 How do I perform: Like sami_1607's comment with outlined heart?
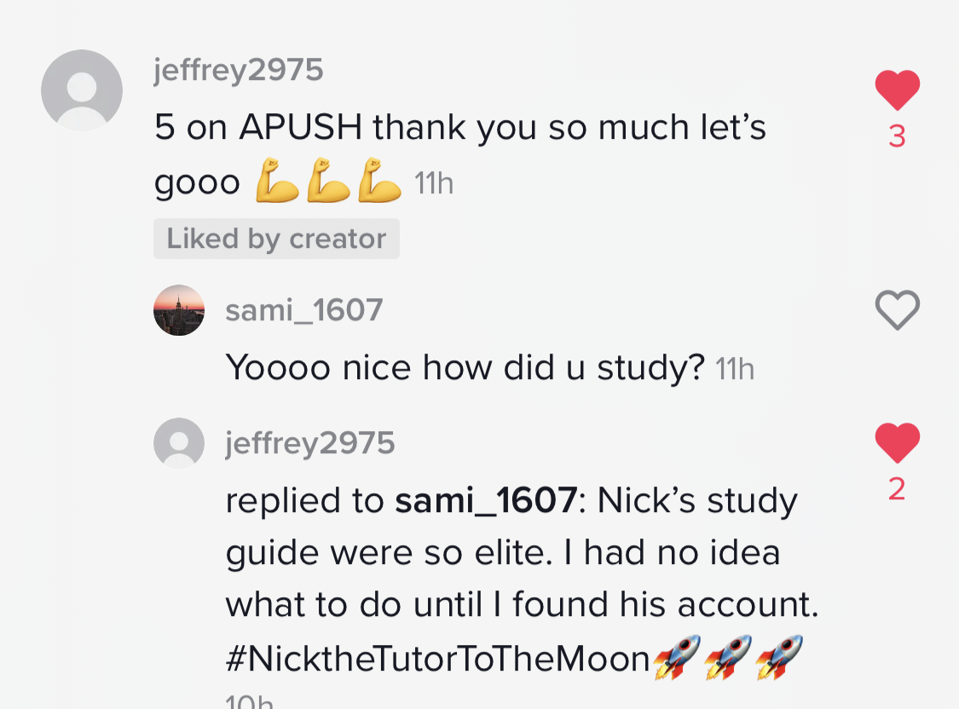coord(898,310)
